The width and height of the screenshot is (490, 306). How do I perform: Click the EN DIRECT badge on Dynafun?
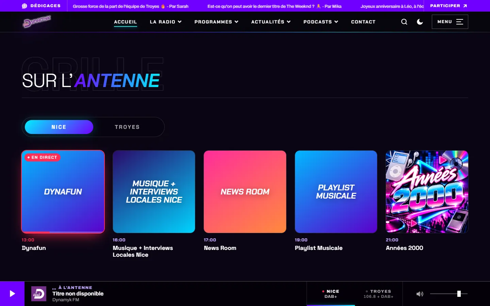click(x=43, y=157)
